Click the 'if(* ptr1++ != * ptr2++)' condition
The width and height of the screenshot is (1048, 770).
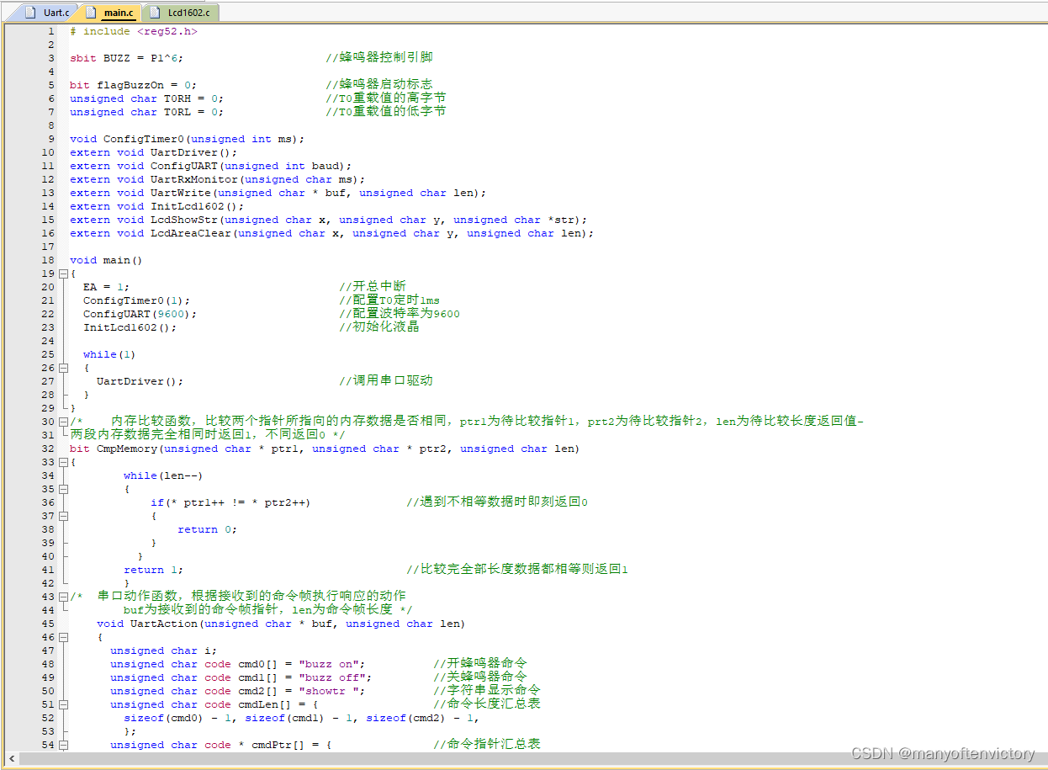point(230,502)
